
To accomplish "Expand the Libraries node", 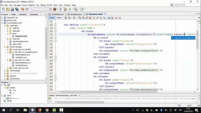I will [x=5, y=76].
